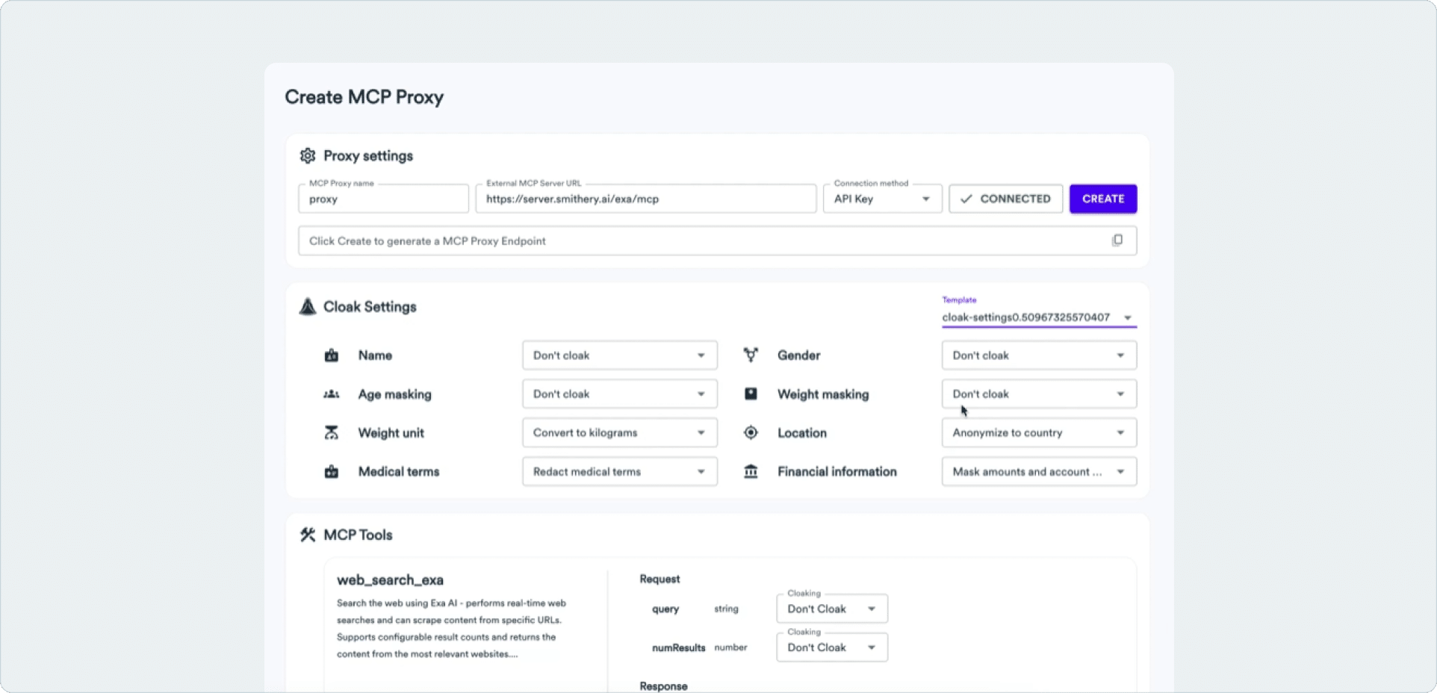Open the Connection method dropdown showing API Key

[x=882, y=199]
